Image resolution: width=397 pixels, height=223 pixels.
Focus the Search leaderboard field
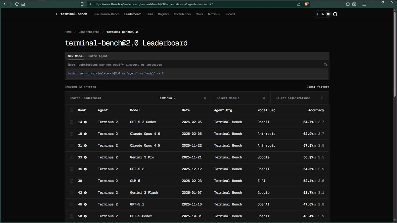pyautogui.click(x=109, y=98)
